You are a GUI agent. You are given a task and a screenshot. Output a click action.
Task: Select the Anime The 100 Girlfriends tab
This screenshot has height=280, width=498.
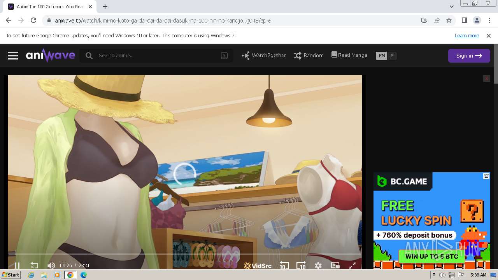click(x=51, y=7)
